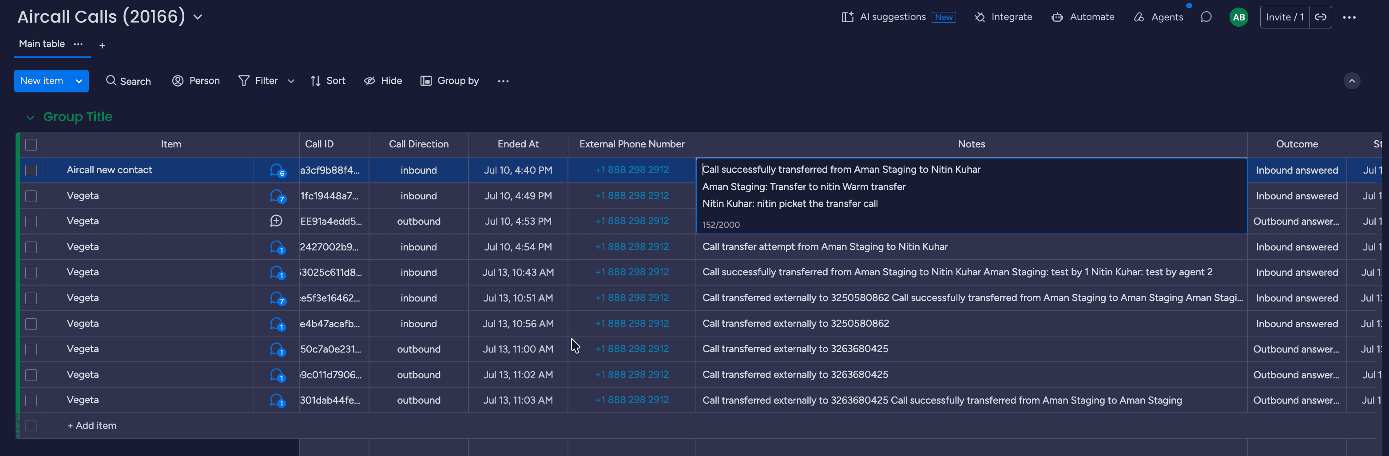Open updates for Vegeta Jul 10, 4:54 PM row
Image resolution: width=1389 pixels, height=456 pixels.
(277, 247)
